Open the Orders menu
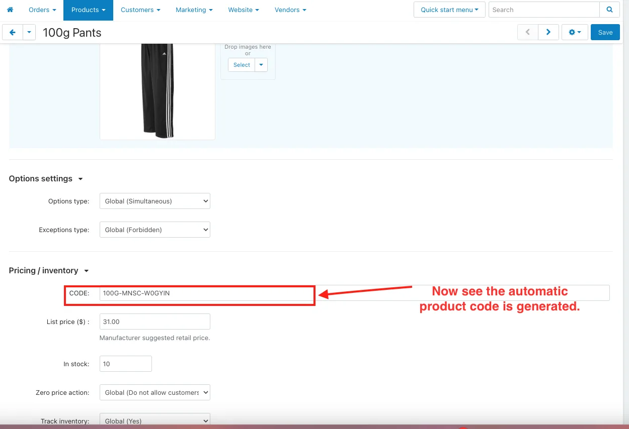This screenshot has height=429, width=629. click(42, 10)
